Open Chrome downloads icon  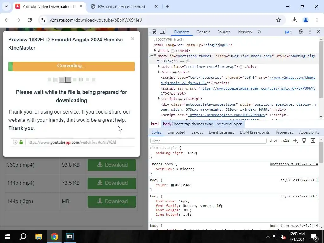[294, 20]
